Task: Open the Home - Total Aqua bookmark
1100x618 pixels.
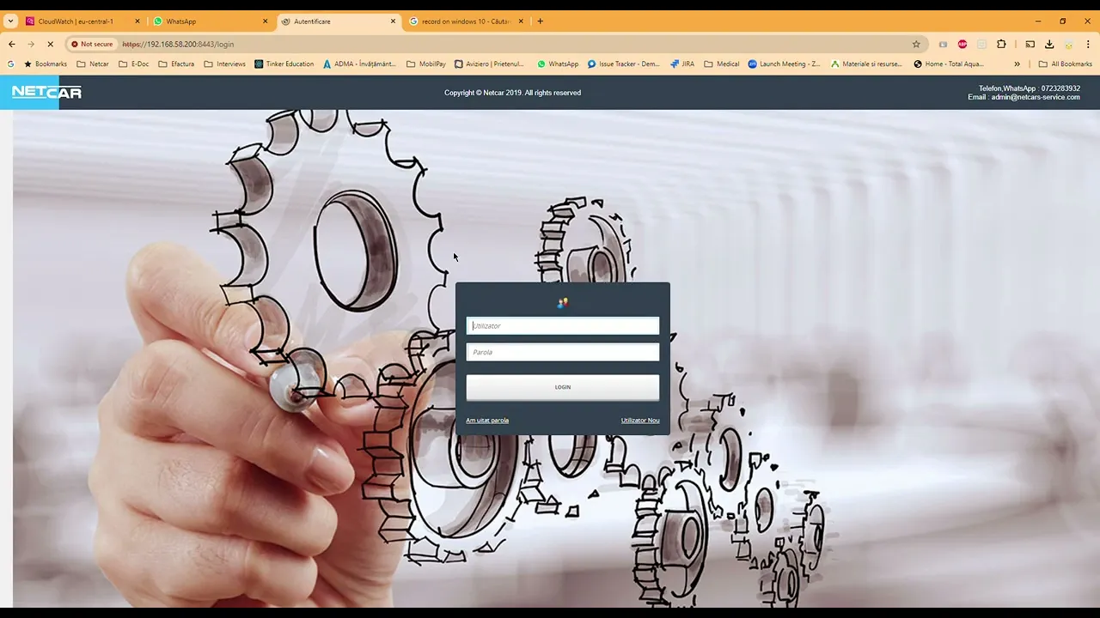Action: pyautogui.click(x=949, y=64)
